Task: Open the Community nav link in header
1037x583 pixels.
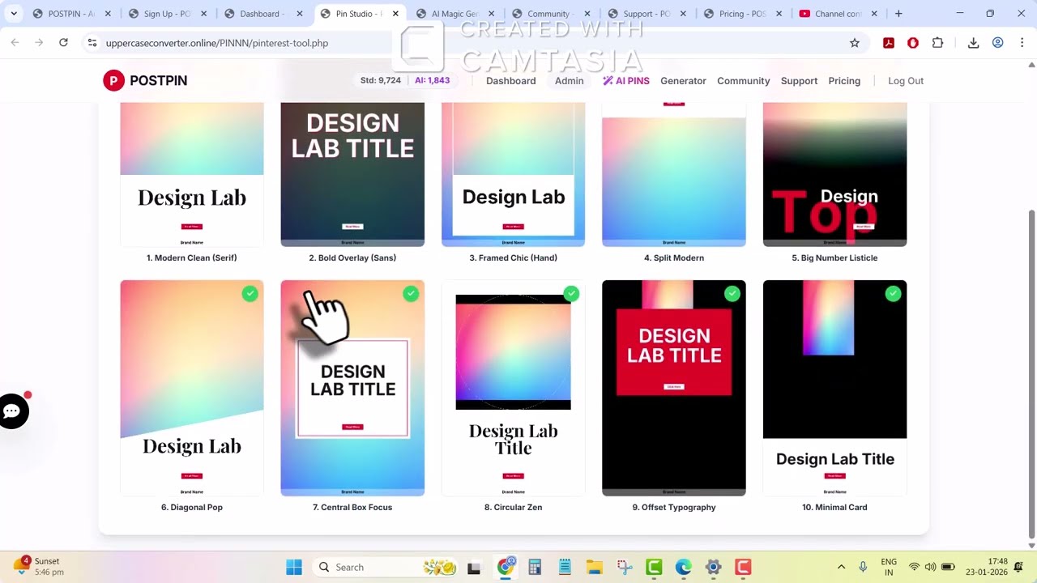Action: click(x=743, y=81)
